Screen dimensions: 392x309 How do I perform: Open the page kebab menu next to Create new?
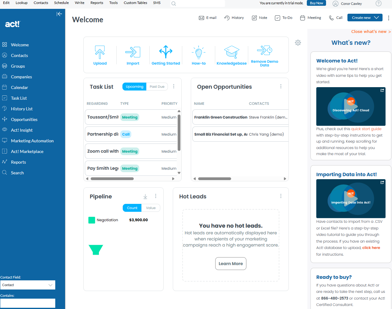click(x=388, y=18)
